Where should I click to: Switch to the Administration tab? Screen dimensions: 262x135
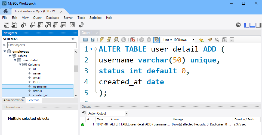(x=14, y=100)
